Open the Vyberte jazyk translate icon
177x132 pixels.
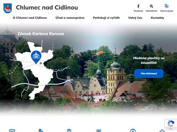click(x=167, y=6)
